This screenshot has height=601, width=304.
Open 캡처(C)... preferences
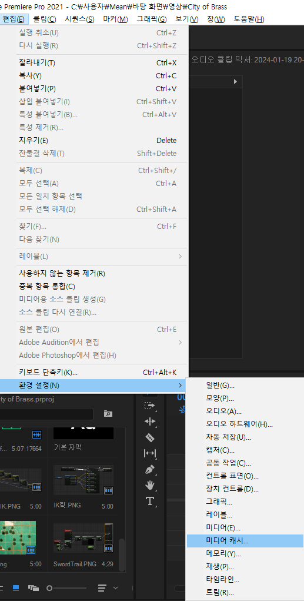245,450
